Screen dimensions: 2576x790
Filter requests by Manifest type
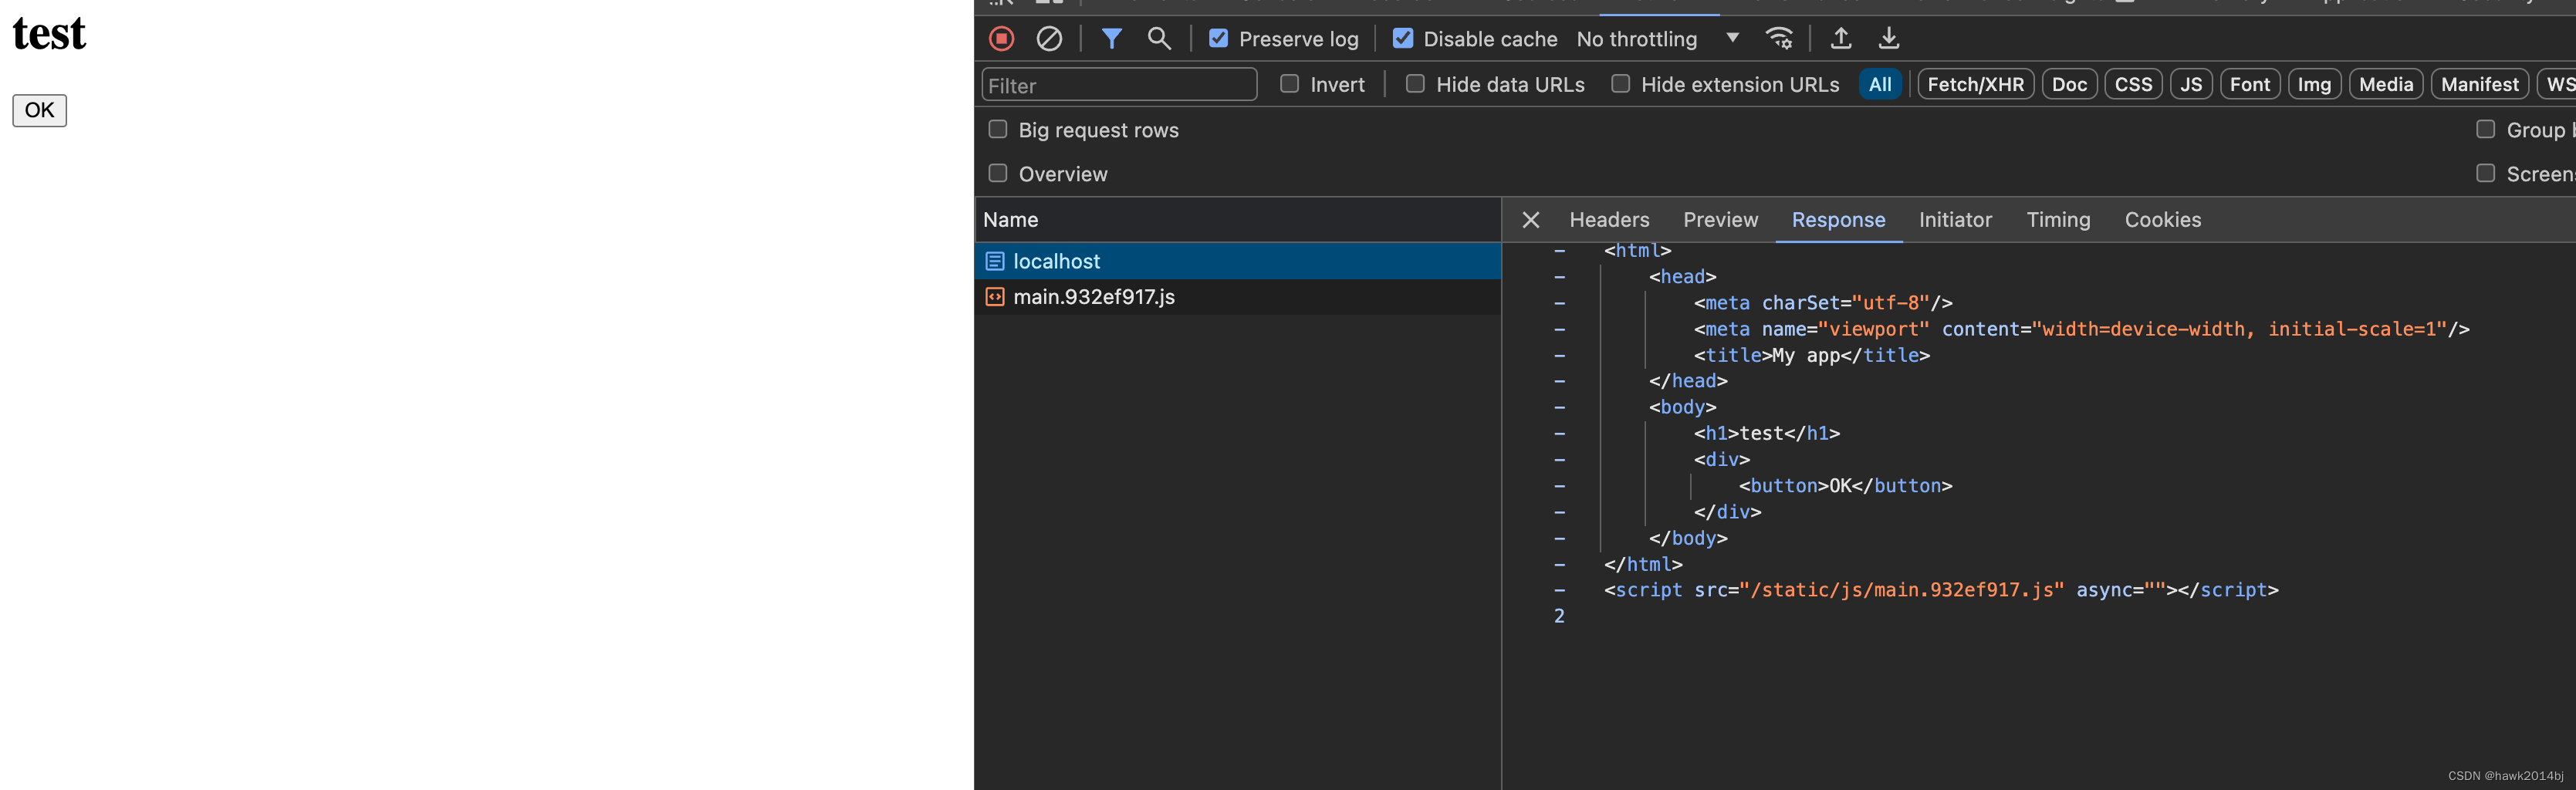2479,84
